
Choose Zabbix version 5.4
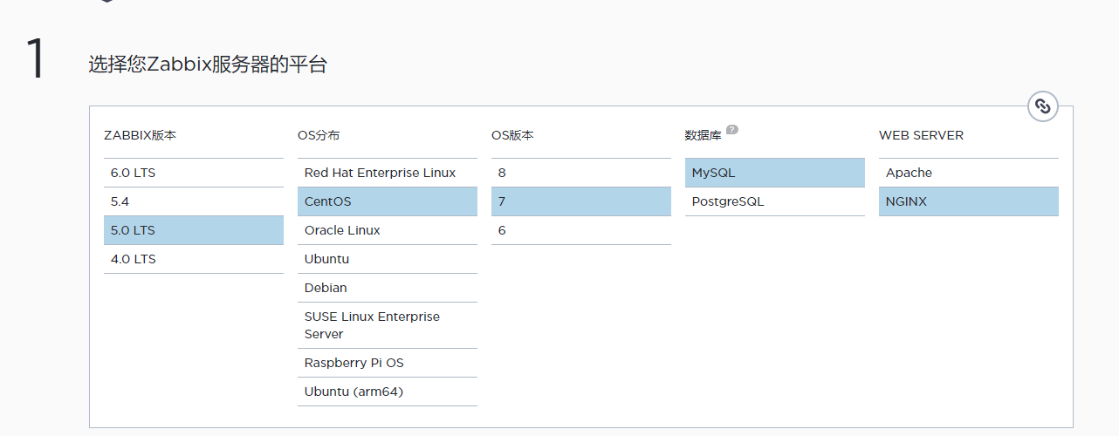click(194, 201)
